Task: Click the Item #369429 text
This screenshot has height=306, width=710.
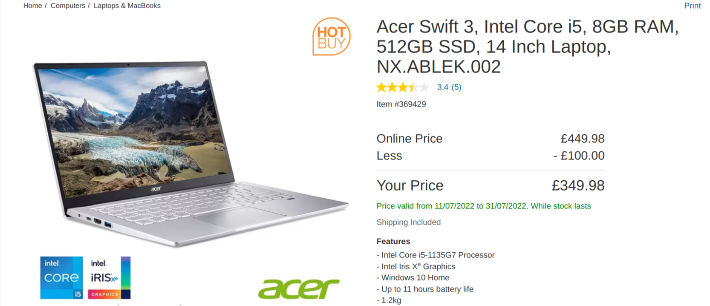Action: pyautogui.click(x=401, y=104)
